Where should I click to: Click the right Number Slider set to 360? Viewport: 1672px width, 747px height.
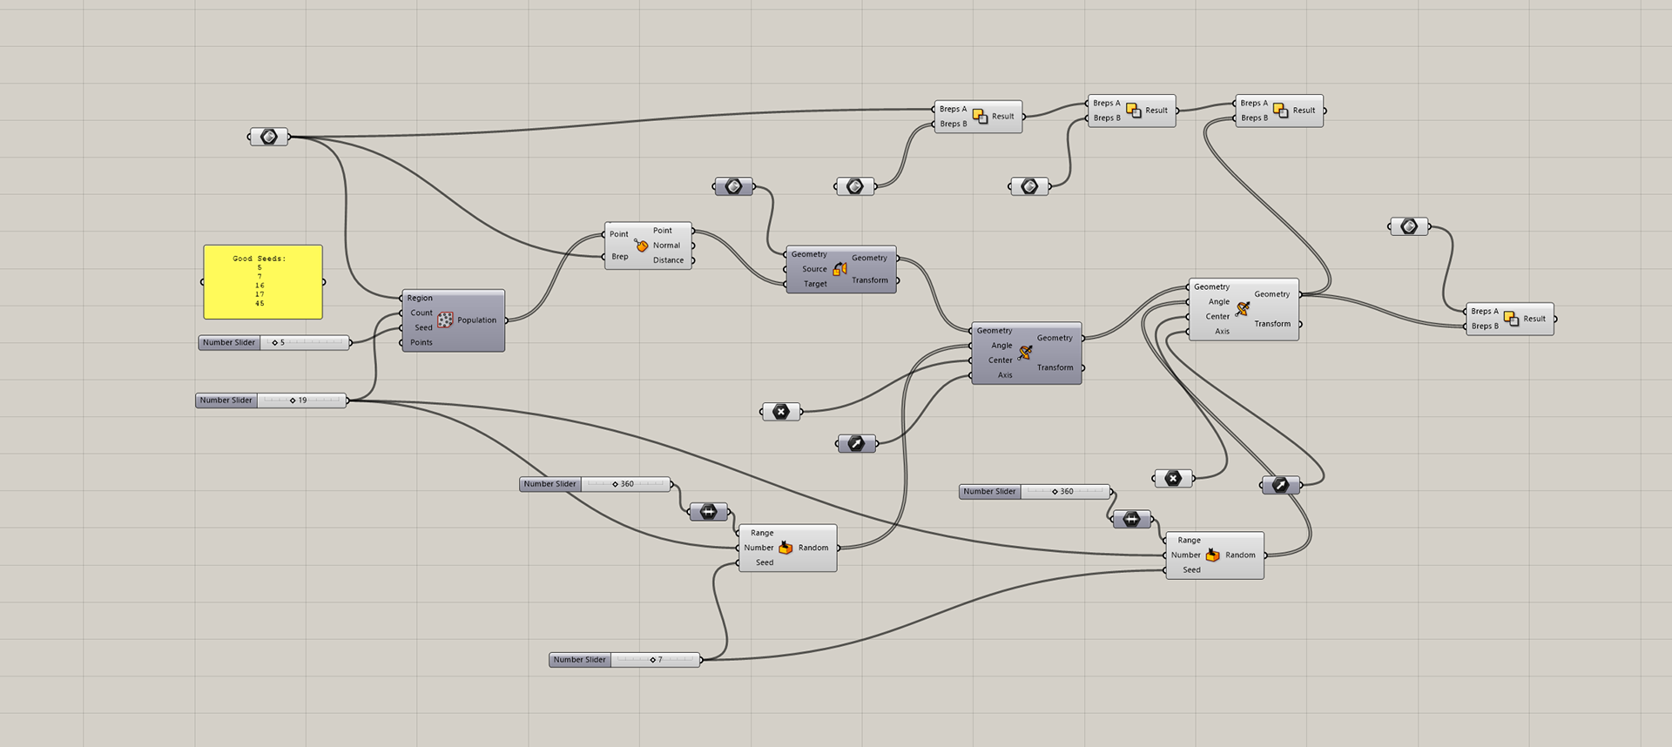tap(1035, 492)
